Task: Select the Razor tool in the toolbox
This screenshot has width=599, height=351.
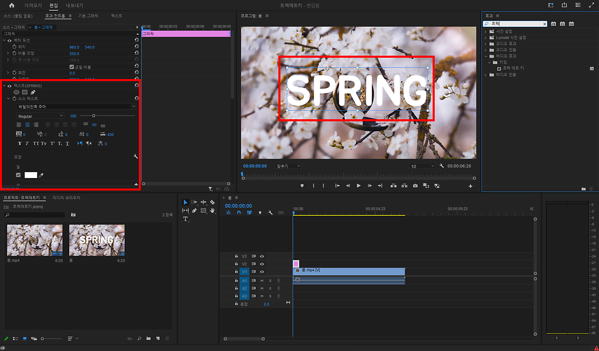Action: (212, 202)
